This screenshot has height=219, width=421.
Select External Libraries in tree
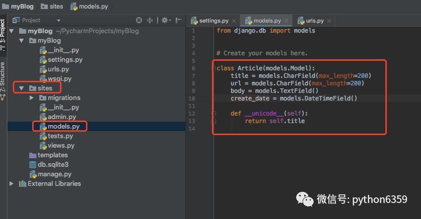pos(54,184)
